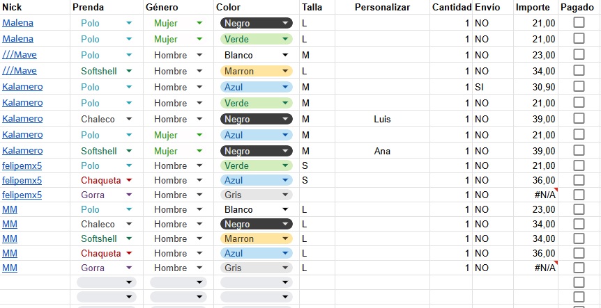The height and width of the screenshot is (308, 601).
Task: Open the MM nick link in the Chaleco row
Action: click(x=10, y=224)
